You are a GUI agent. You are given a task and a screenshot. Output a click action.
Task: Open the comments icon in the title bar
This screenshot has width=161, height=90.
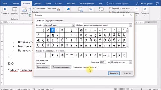coord(157,4)
